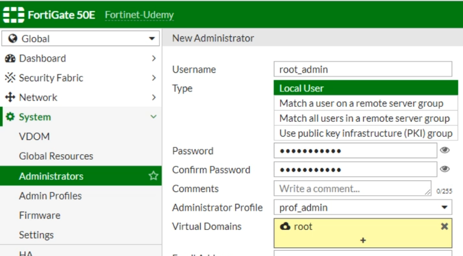Click the Password field
The width and height of the screenshot is (463, 256).
click(x=355, y=151)
